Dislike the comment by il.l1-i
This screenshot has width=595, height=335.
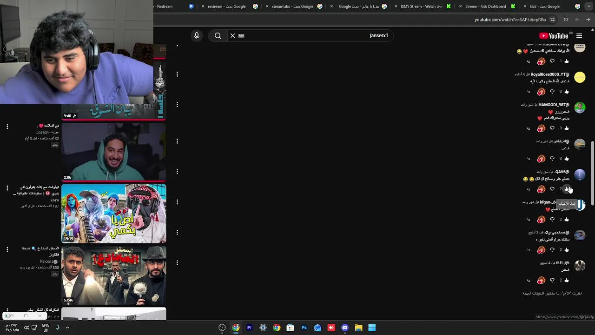pyautogui.click(x=552, y=280)
